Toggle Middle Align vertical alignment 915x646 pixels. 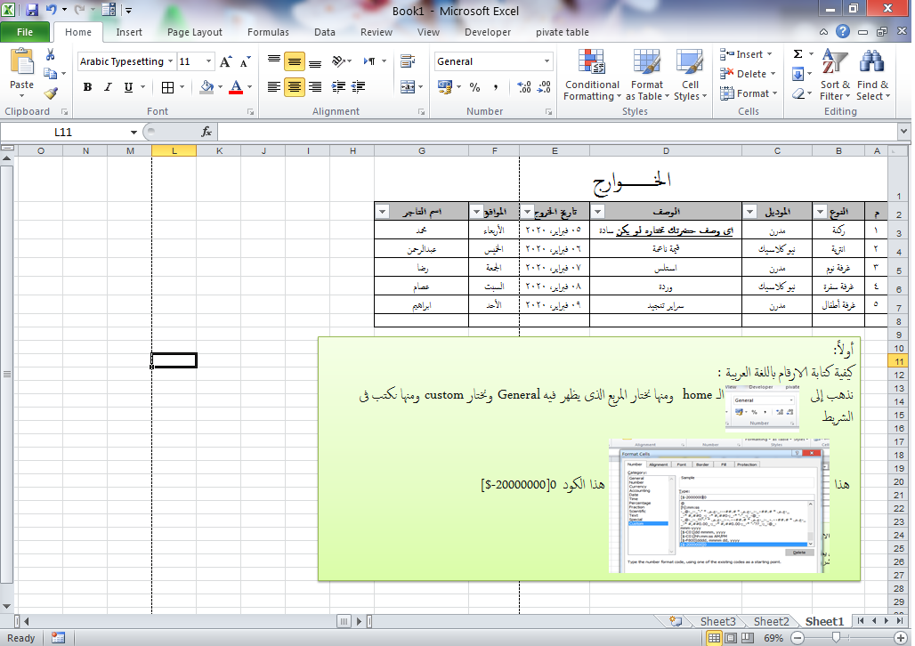(x=295, y=61)
